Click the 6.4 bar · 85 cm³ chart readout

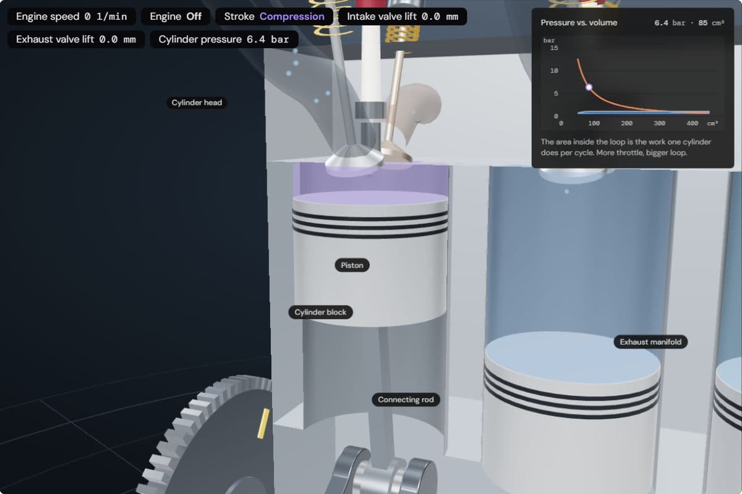click(x=689, y=23)
